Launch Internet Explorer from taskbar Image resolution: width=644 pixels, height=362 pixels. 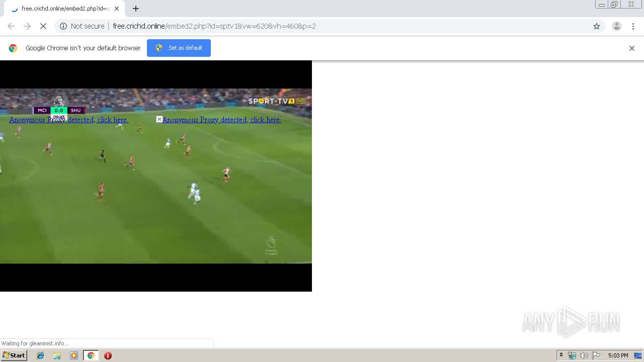click(x=40, y=355)
